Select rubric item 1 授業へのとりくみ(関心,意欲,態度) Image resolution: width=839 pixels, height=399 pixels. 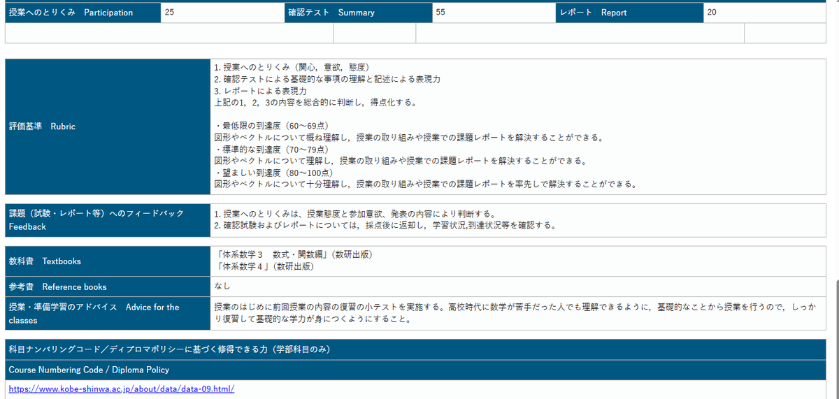coord(292,67)
